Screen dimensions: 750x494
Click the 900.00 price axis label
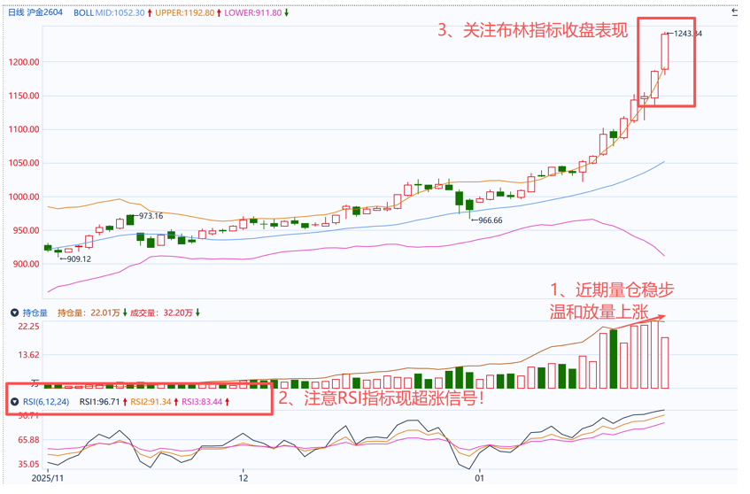26,264
